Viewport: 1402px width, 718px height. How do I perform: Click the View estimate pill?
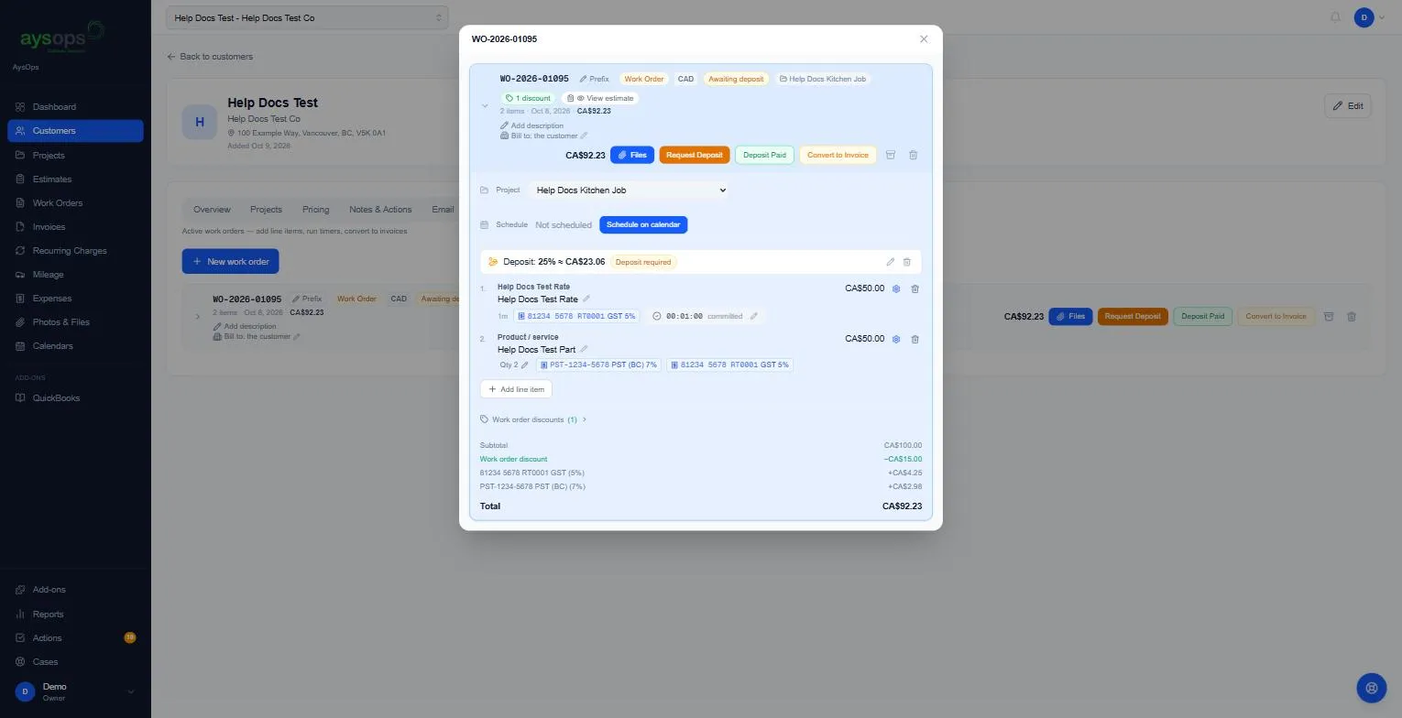point(600,98)
